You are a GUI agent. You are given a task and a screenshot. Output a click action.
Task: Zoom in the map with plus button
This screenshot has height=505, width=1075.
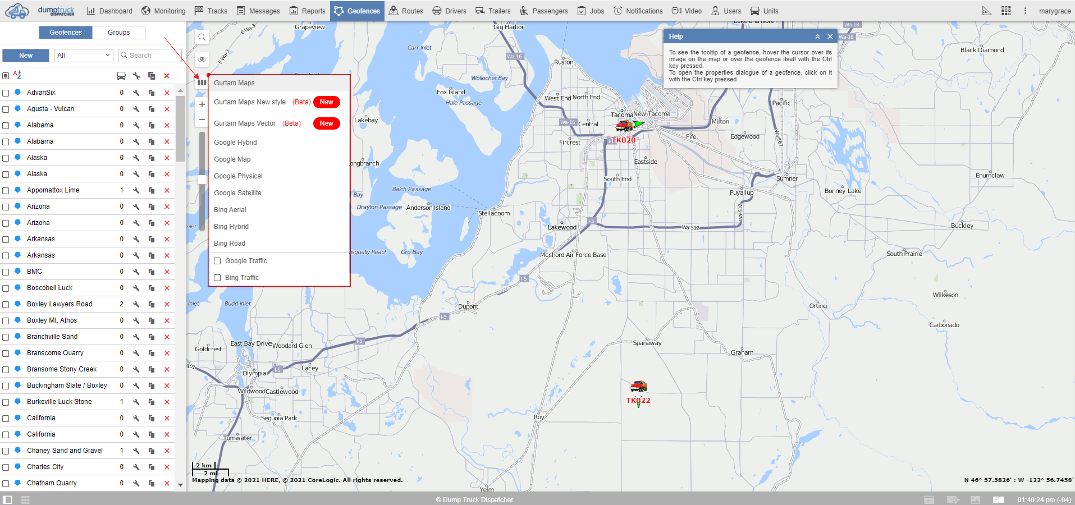[x=202, y=104]
